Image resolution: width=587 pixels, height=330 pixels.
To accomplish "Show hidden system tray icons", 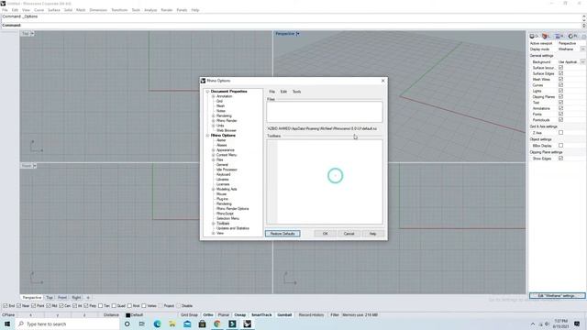I will coord(533,324).
